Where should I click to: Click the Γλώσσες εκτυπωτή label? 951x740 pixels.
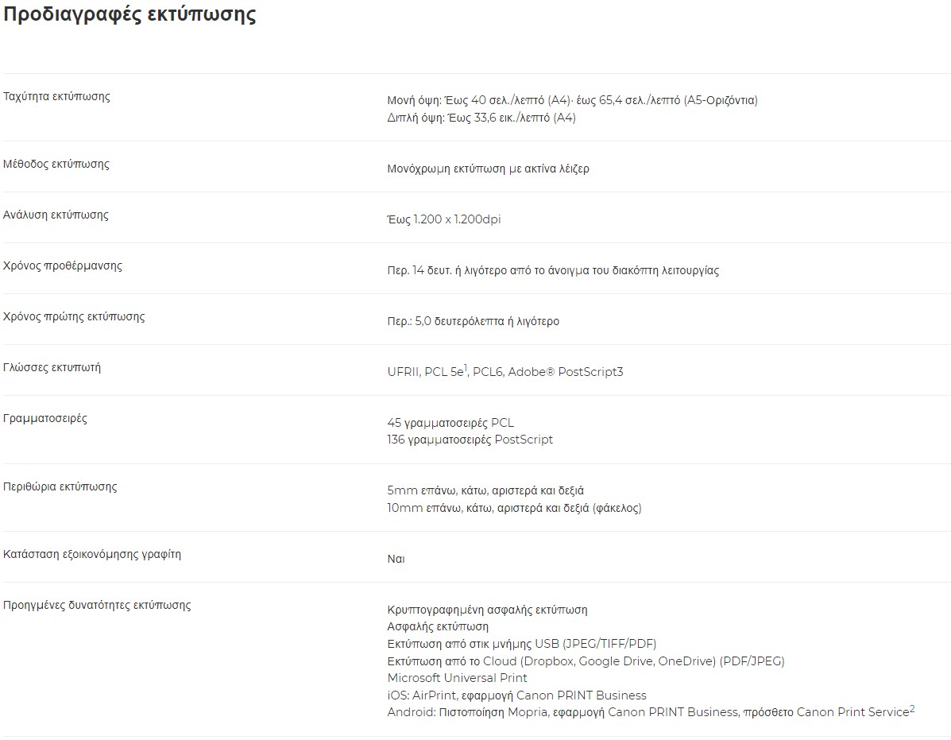52,367
